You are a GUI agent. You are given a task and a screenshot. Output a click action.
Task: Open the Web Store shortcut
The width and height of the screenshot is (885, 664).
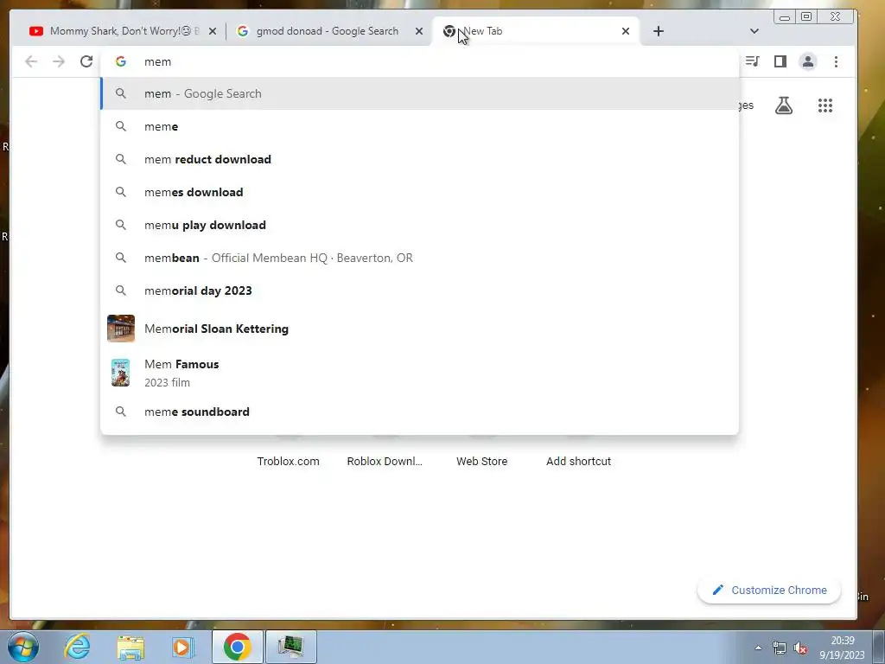click(x=481, y=461)
